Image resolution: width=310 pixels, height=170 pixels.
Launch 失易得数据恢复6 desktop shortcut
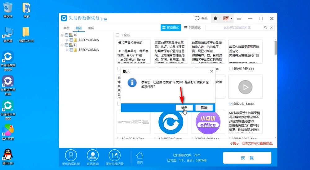(8, 57)
